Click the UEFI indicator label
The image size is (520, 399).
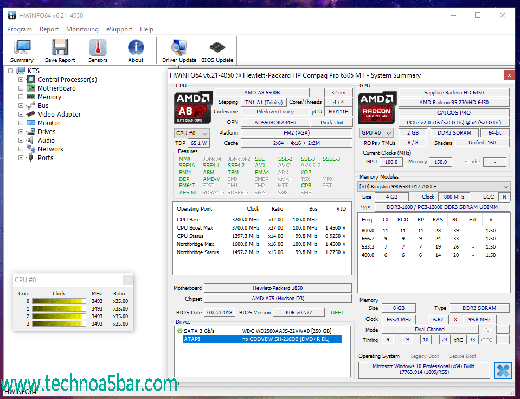[x=337, y=312]
